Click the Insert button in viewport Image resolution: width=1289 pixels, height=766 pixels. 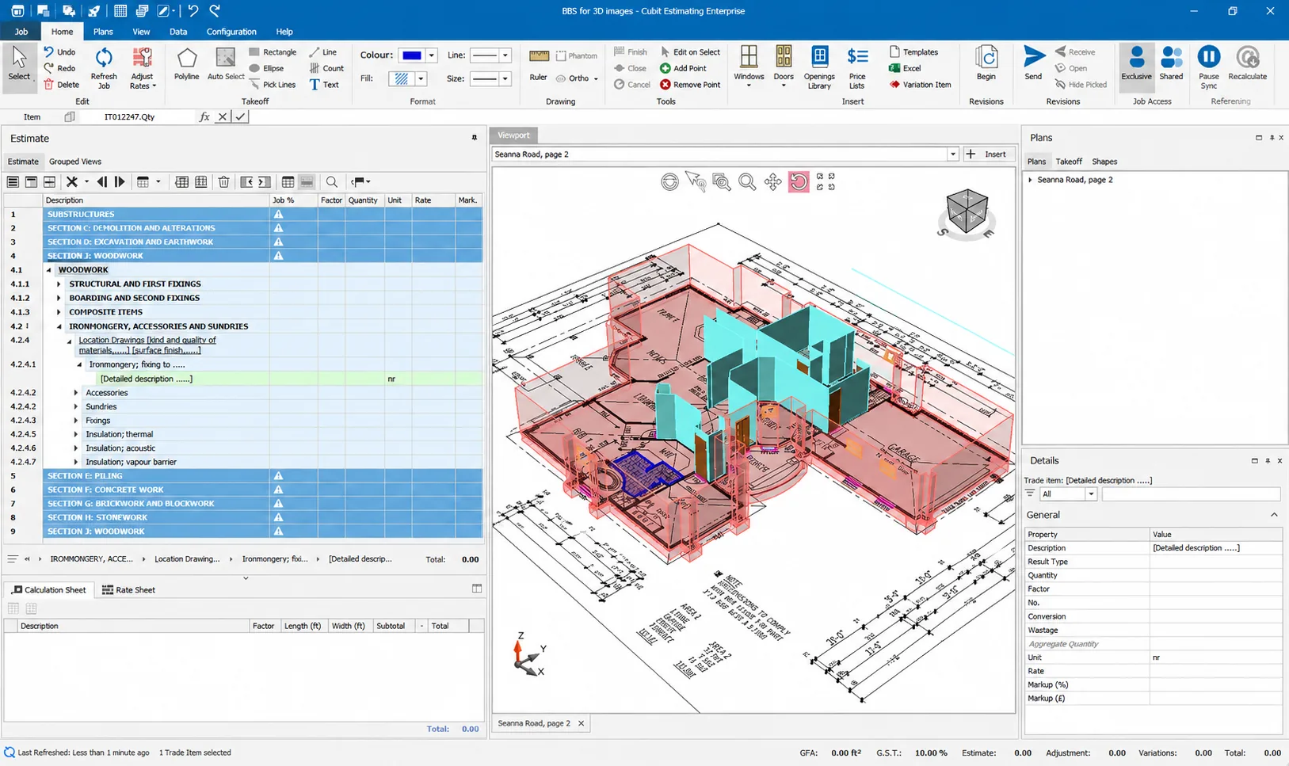coord(988,154)
